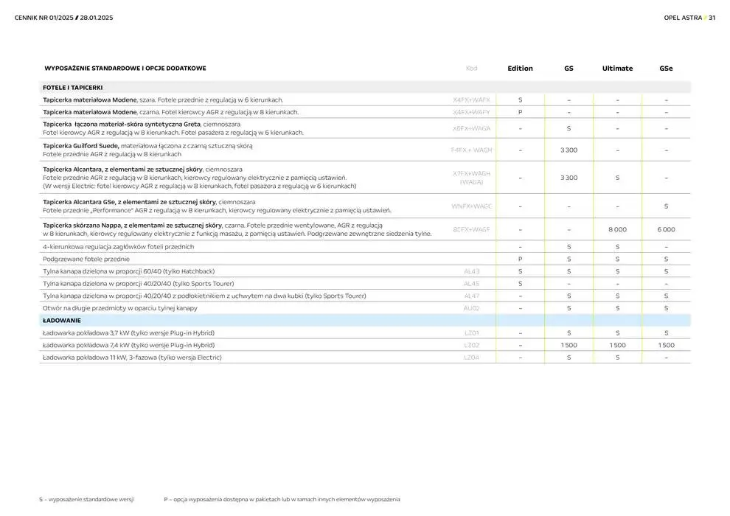Click option code AL43
Viewport: 730px width, 516px height.
click(472, 271)
